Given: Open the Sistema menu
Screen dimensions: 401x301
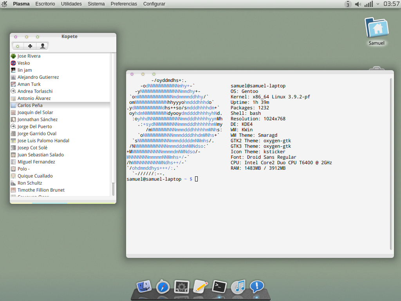Looking at the screenshot, I should click(x=96, y=4).
